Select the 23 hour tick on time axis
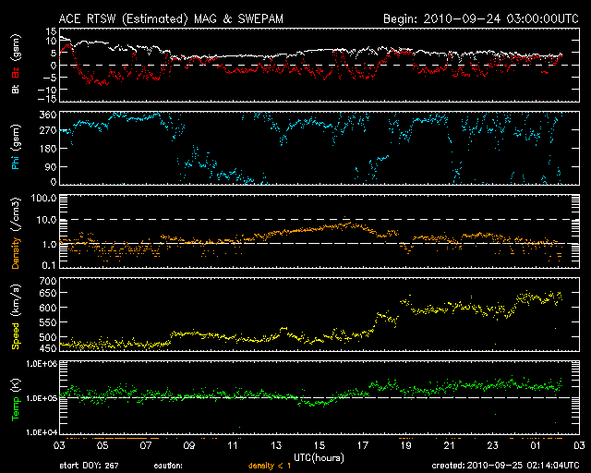Viewport: 591px width, 473px height. point(492,445)
